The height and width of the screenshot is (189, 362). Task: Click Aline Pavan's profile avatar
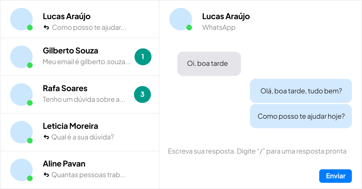21,170
